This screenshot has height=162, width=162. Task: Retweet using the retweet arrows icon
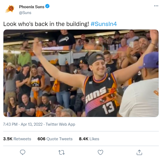61,152
